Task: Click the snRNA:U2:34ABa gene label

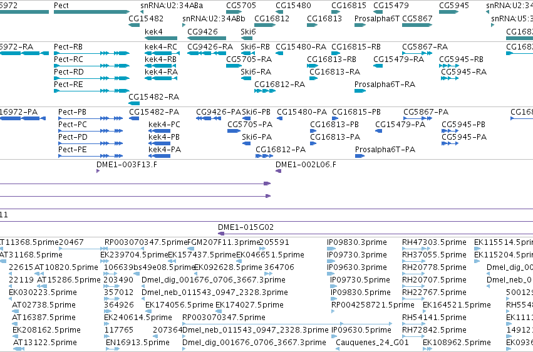Action: coord(172,6)
